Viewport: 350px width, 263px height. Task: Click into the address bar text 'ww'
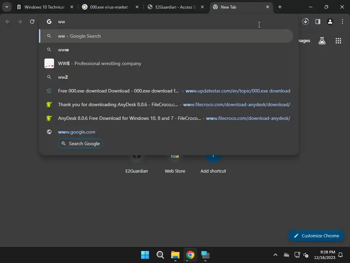[x=62, y=22]
